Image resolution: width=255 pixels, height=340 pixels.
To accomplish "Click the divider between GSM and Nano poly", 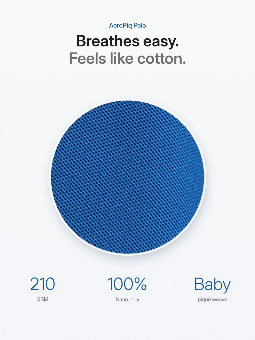I will point(85,289).
